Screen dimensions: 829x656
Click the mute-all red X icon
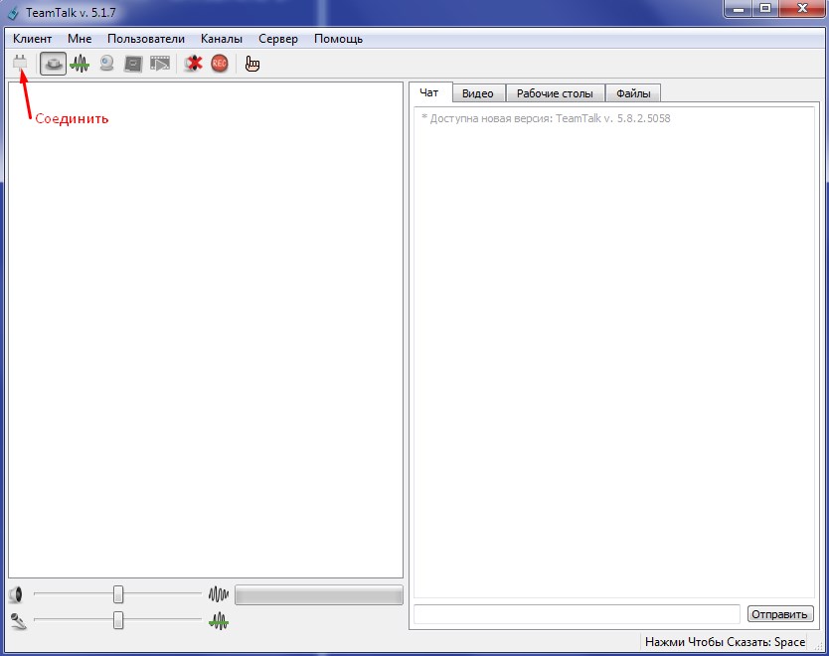coord(194,64)
